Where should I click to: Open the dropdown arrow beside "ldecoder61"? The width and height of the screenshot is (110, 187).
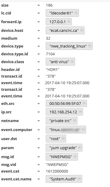coord(76,13)
